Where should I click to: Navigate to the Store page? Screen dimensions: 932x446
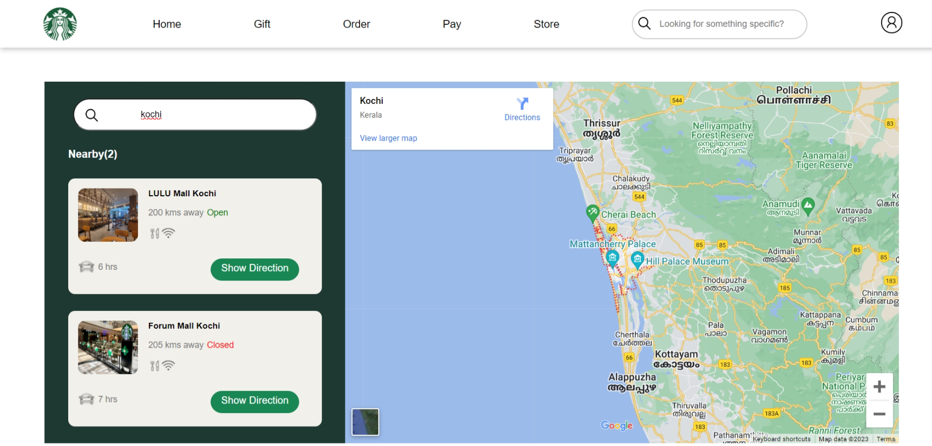point(546,24)
